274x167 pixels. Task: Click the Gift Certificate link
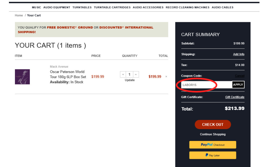coord(235,97)
